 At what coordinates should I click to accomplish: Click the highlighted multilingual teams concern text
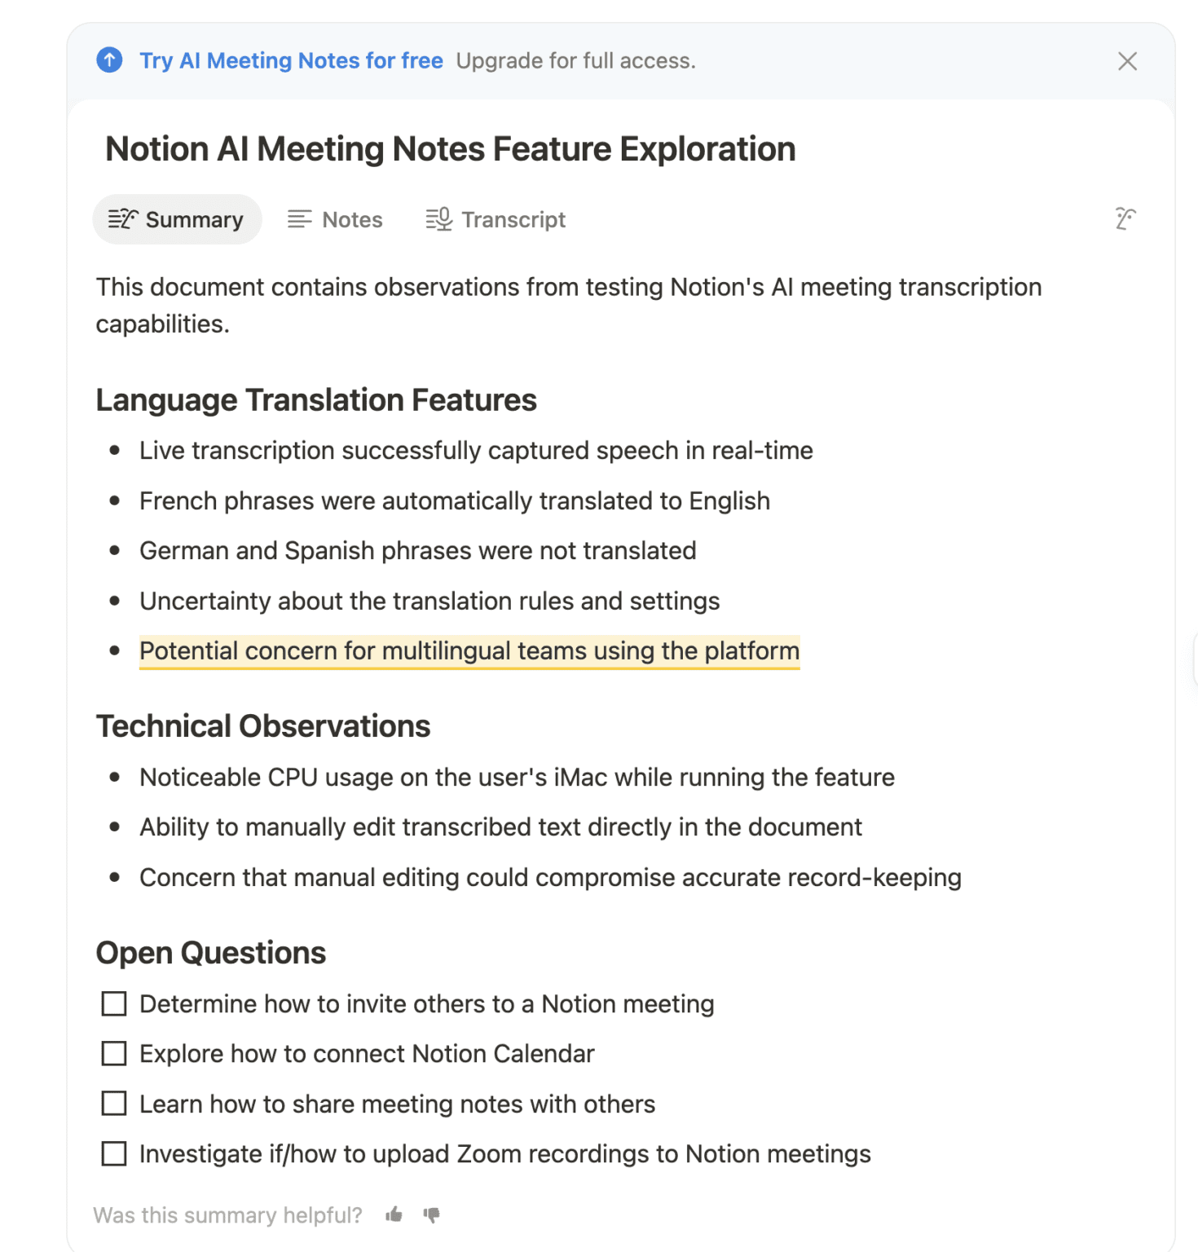[469, 651]
